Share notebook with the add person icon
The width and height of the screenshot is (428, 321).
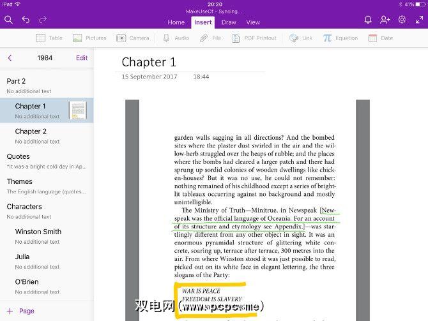click(x=385, y=20)
